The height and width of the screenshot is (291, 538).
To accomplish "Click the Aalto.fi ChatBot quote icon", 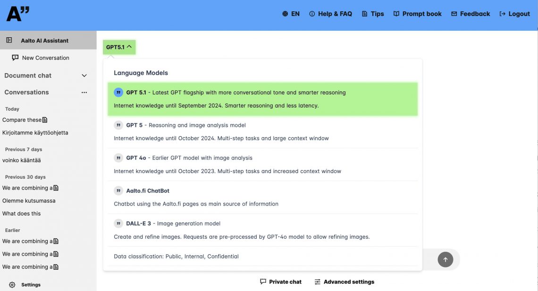I will click(x=118, y=191).
